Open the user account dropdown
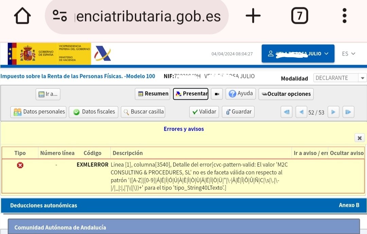367x234 pixels. pyautogui.click(x=298, y=54)
